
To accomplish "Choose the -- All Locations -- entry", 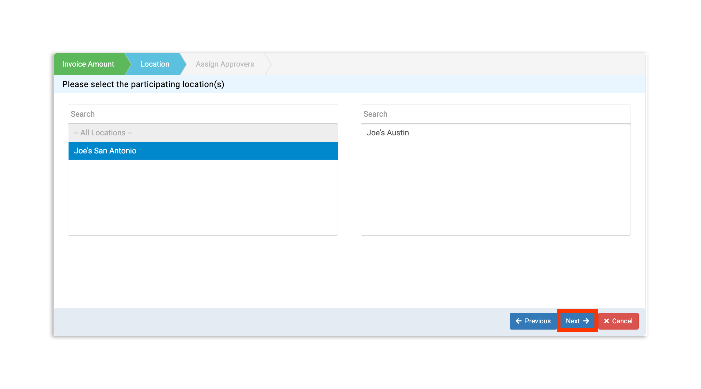I will (203, 133).
